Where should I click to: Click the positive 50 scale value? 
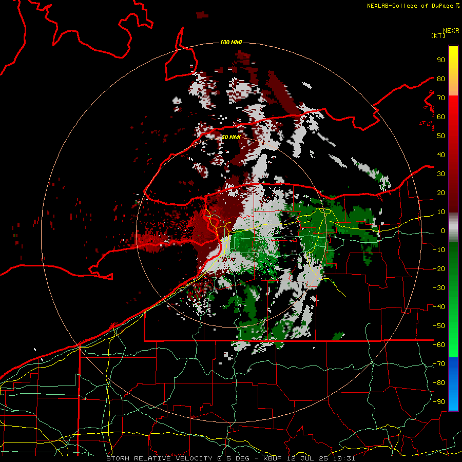pos(441,136)
